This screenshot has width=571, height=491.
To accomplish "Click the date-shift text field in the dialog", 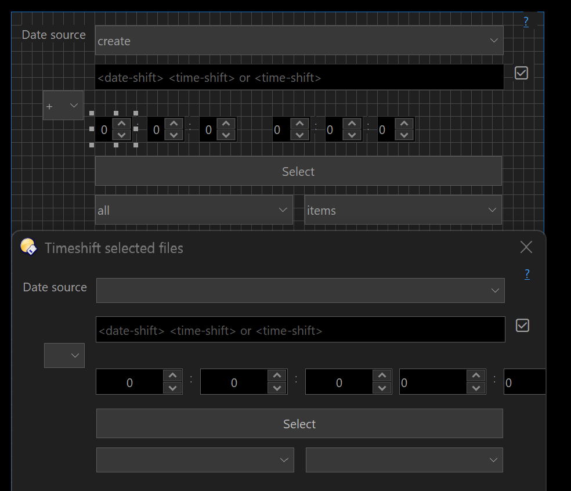I will 300,330.
